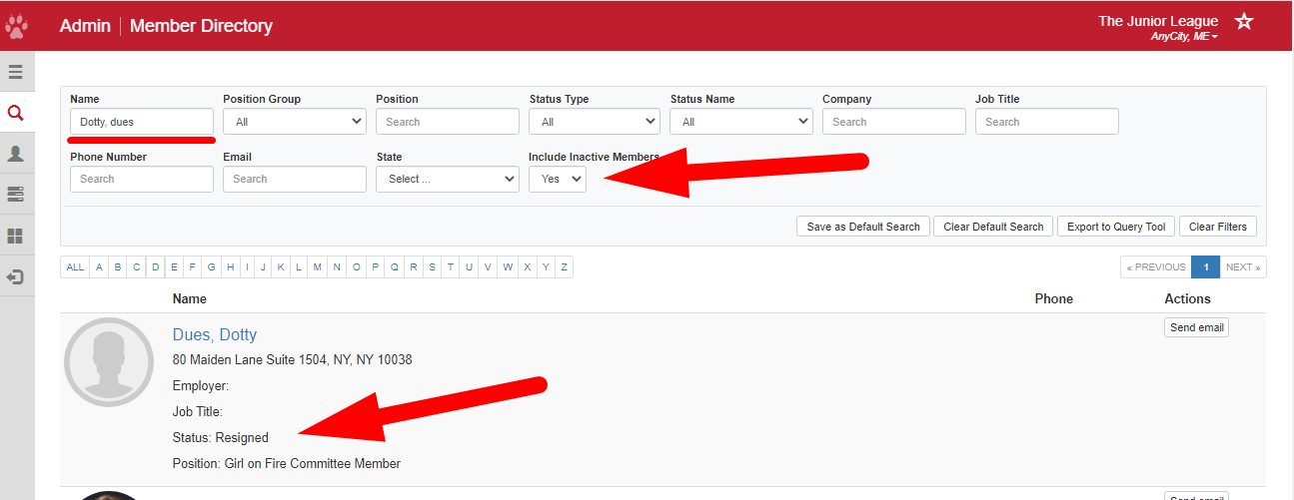Select page 1 in pagination
Viewport: 1294px width, 500px height.
tap(1206, 266)
